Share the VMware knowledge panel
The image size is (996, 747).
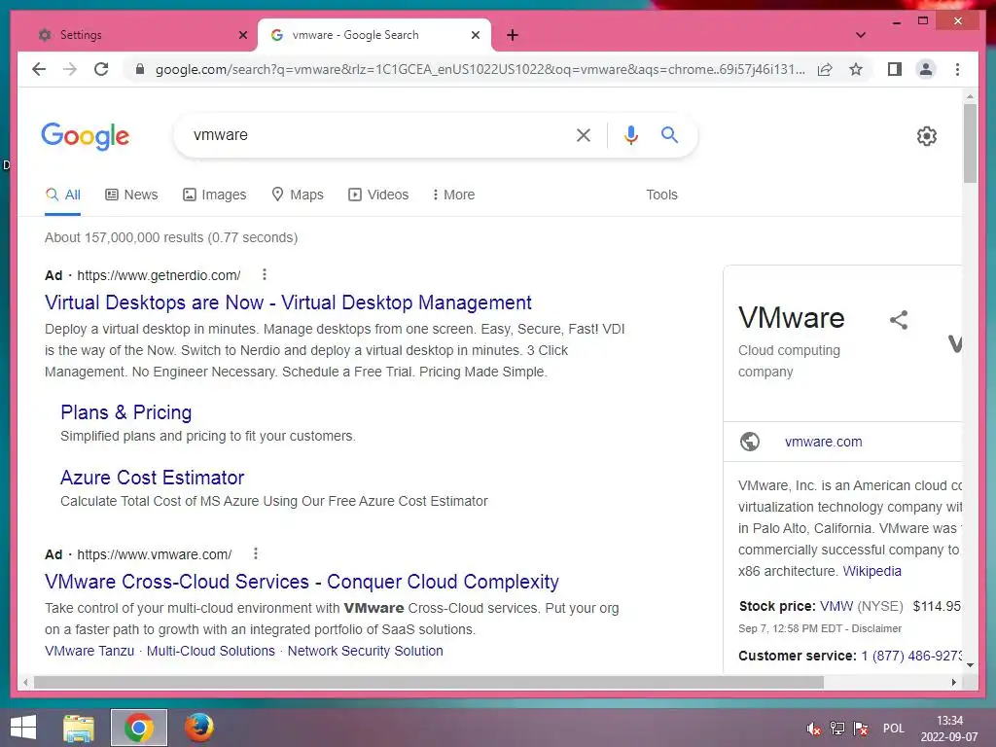(x=898, y=319)
